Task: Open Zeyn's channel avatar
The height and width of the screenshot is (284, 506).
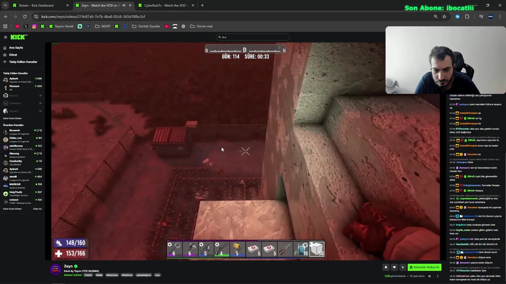Action: coord(56,269)
